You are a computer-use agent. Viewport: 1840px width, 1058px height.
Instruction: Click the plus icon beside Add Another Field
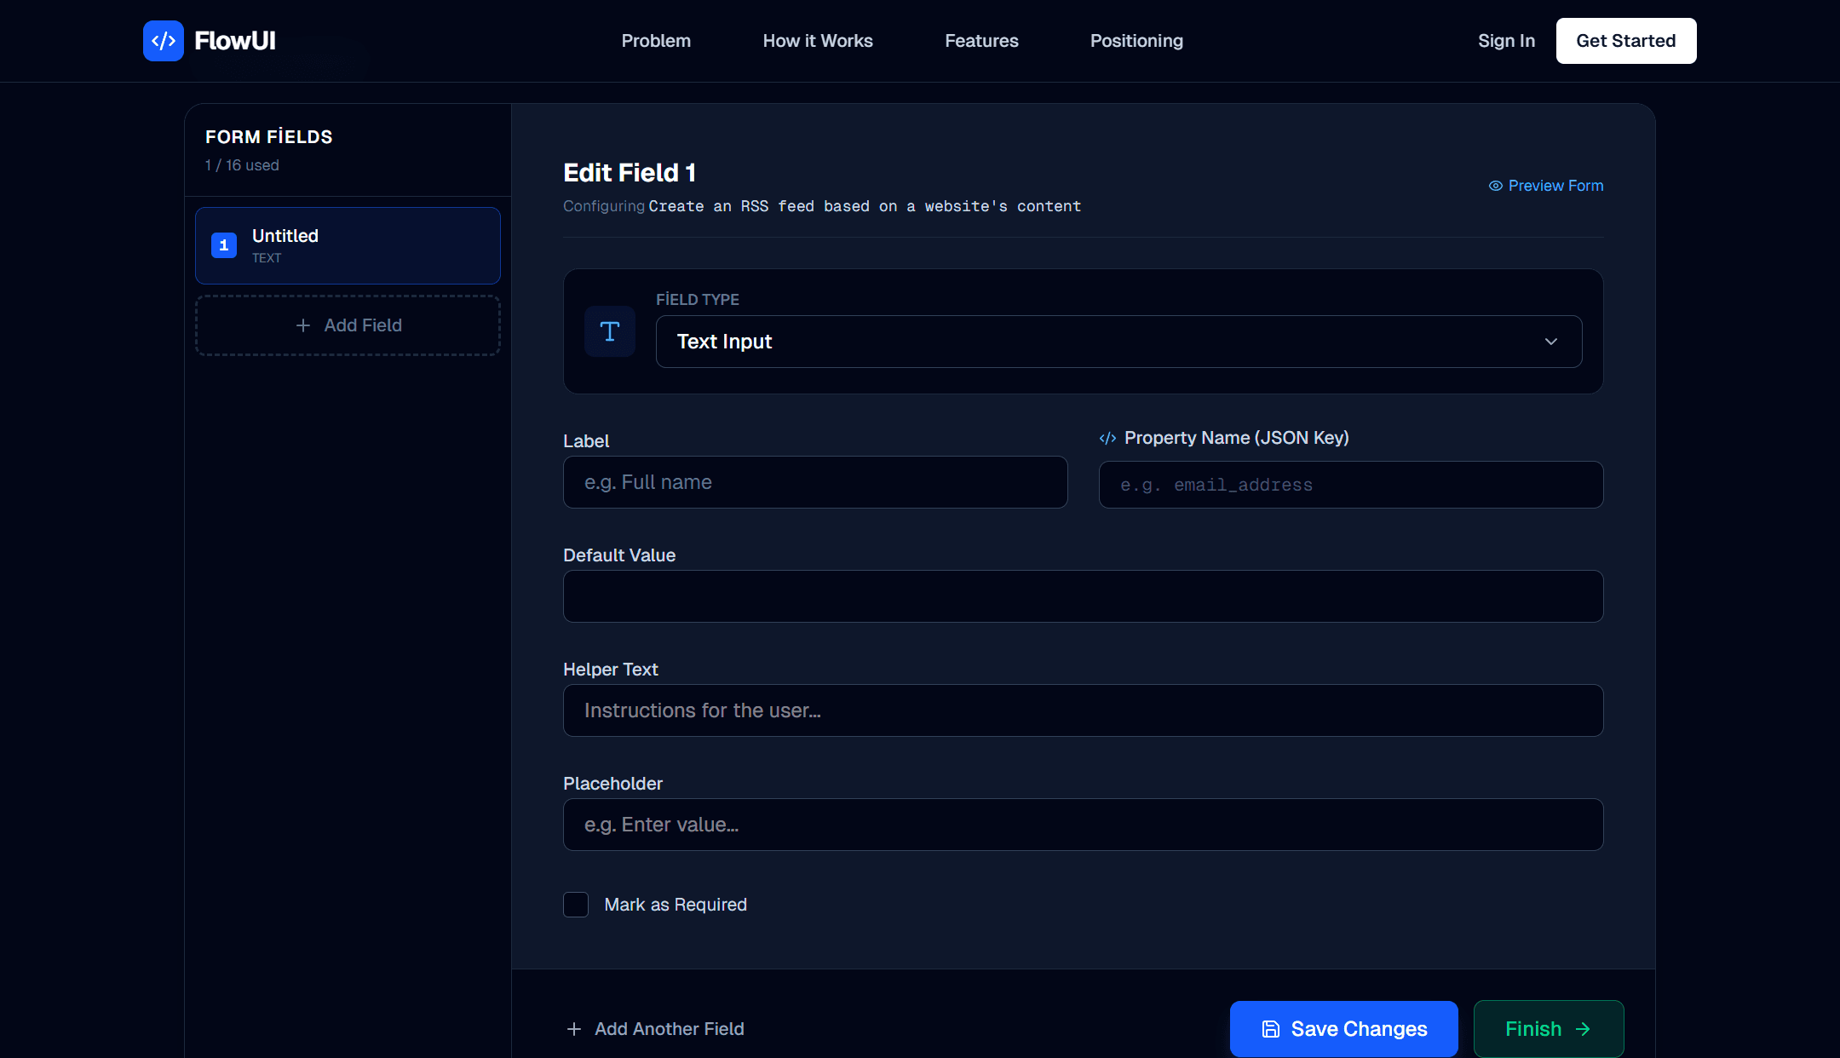(x=572, y=1029)
